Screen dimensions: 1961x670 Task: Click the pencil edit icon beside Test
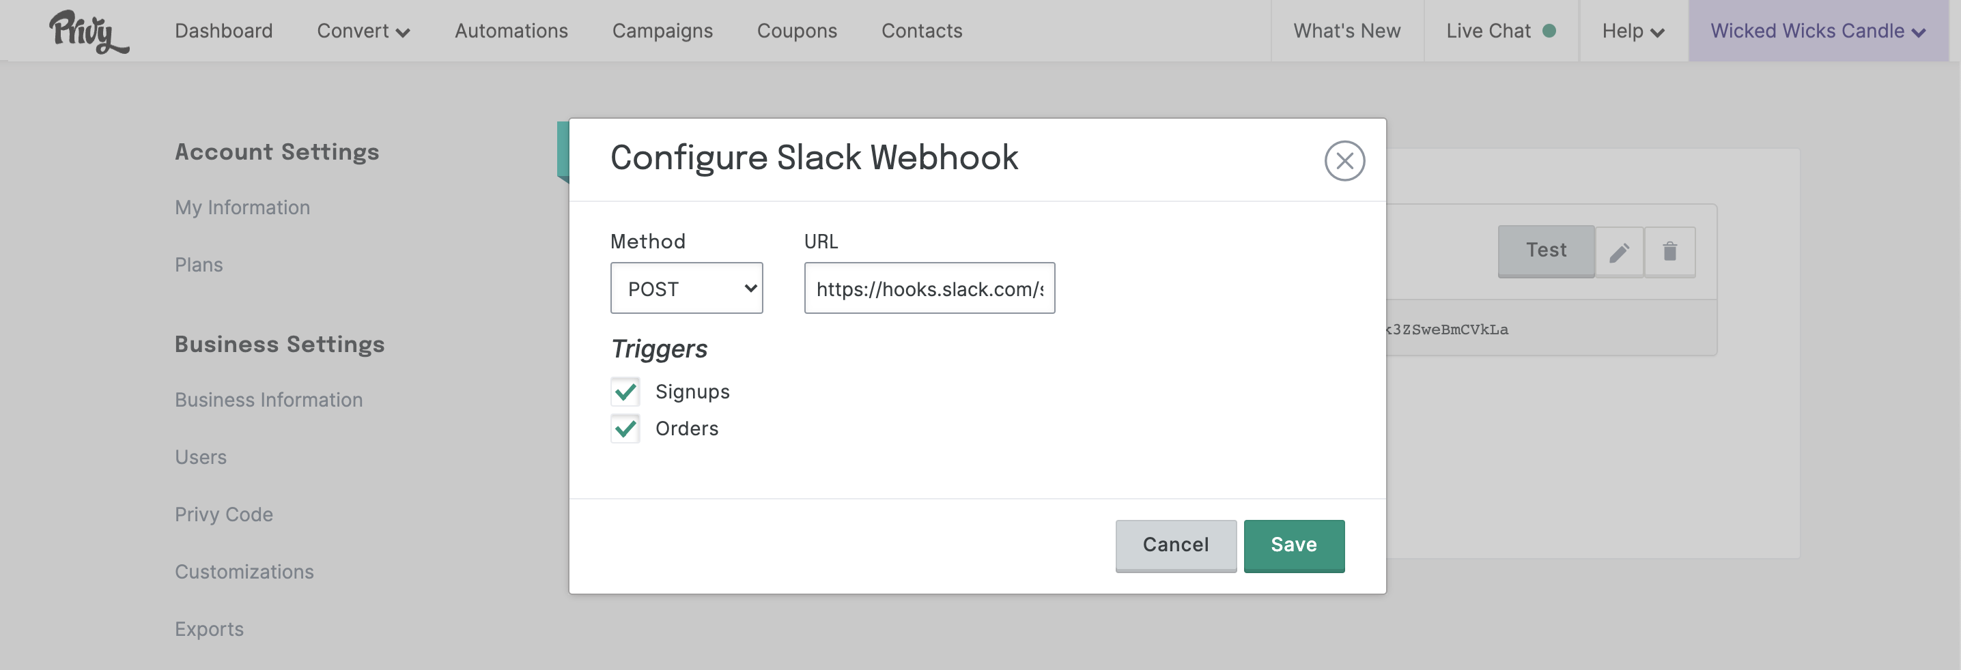(x=1618, y=252)
